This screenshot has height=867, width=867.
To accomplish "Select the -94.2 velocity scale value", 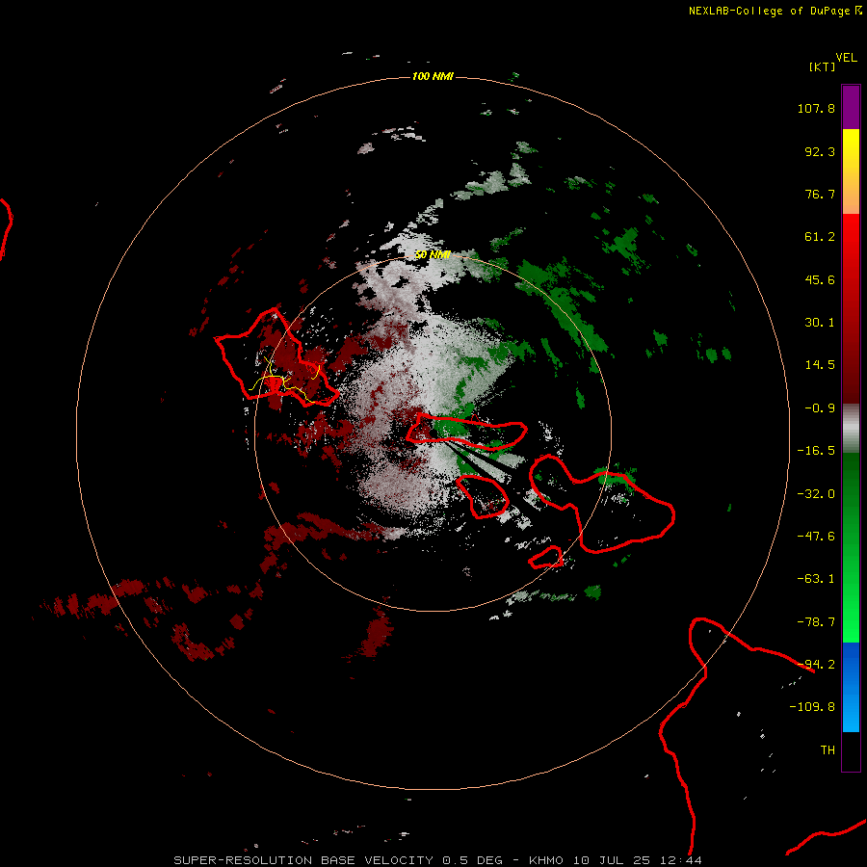I will (x=816, y=665).
